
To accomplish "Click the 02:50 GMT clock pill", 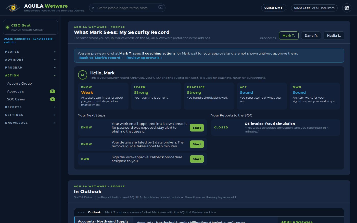I will click(274, 8).
